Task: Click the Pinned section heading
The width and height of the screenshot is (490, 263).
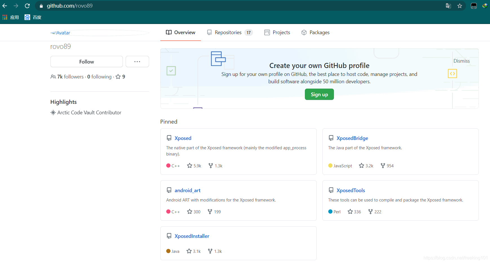Action: pos(169,122)
